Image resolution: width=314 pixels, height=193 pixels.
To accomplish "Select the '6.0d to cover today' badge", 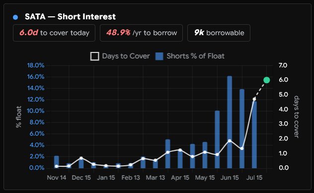I will [x=54, y=33].
